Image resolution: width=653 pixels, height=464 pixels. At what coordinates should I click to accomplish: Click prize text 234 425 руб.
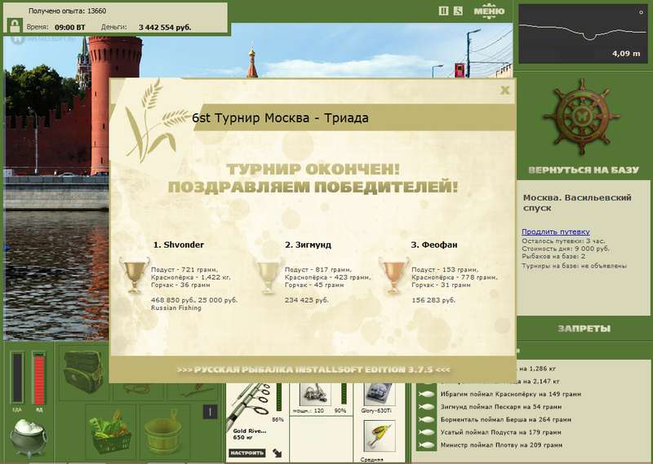(307, 300)
